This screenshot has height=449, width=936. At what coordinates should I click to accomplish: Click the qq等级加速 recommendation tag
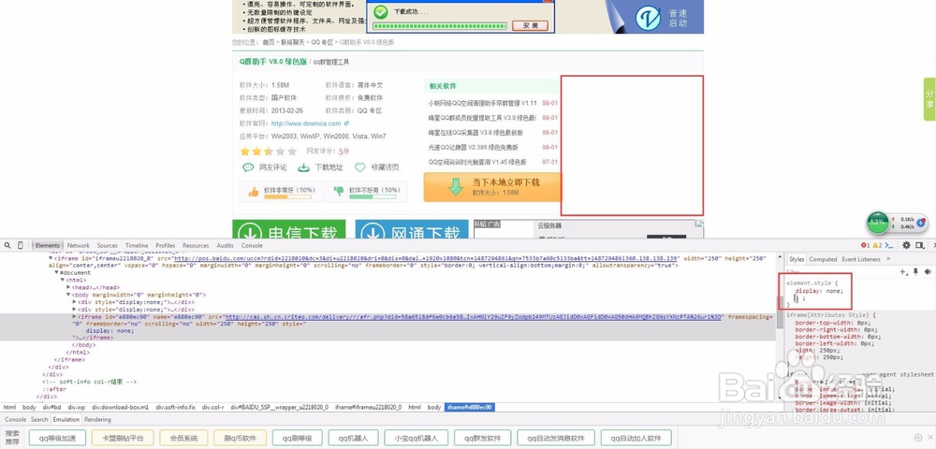click(x=57, y=439)
